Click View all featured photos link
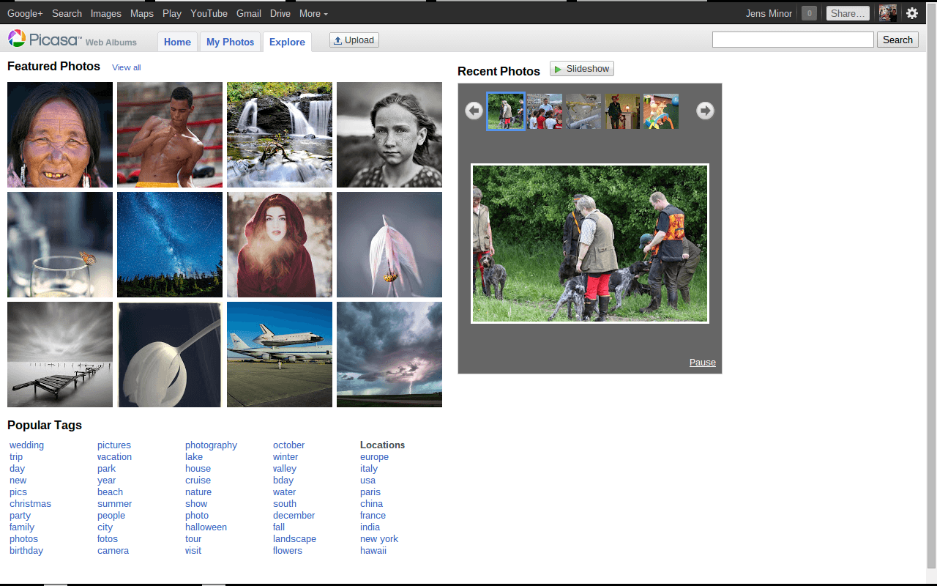Screen dimensions: 937x586 [x=126, y=67]
